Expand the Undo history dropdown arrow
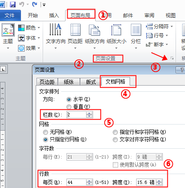The image size is (185, 188). [x=27, y=5]
